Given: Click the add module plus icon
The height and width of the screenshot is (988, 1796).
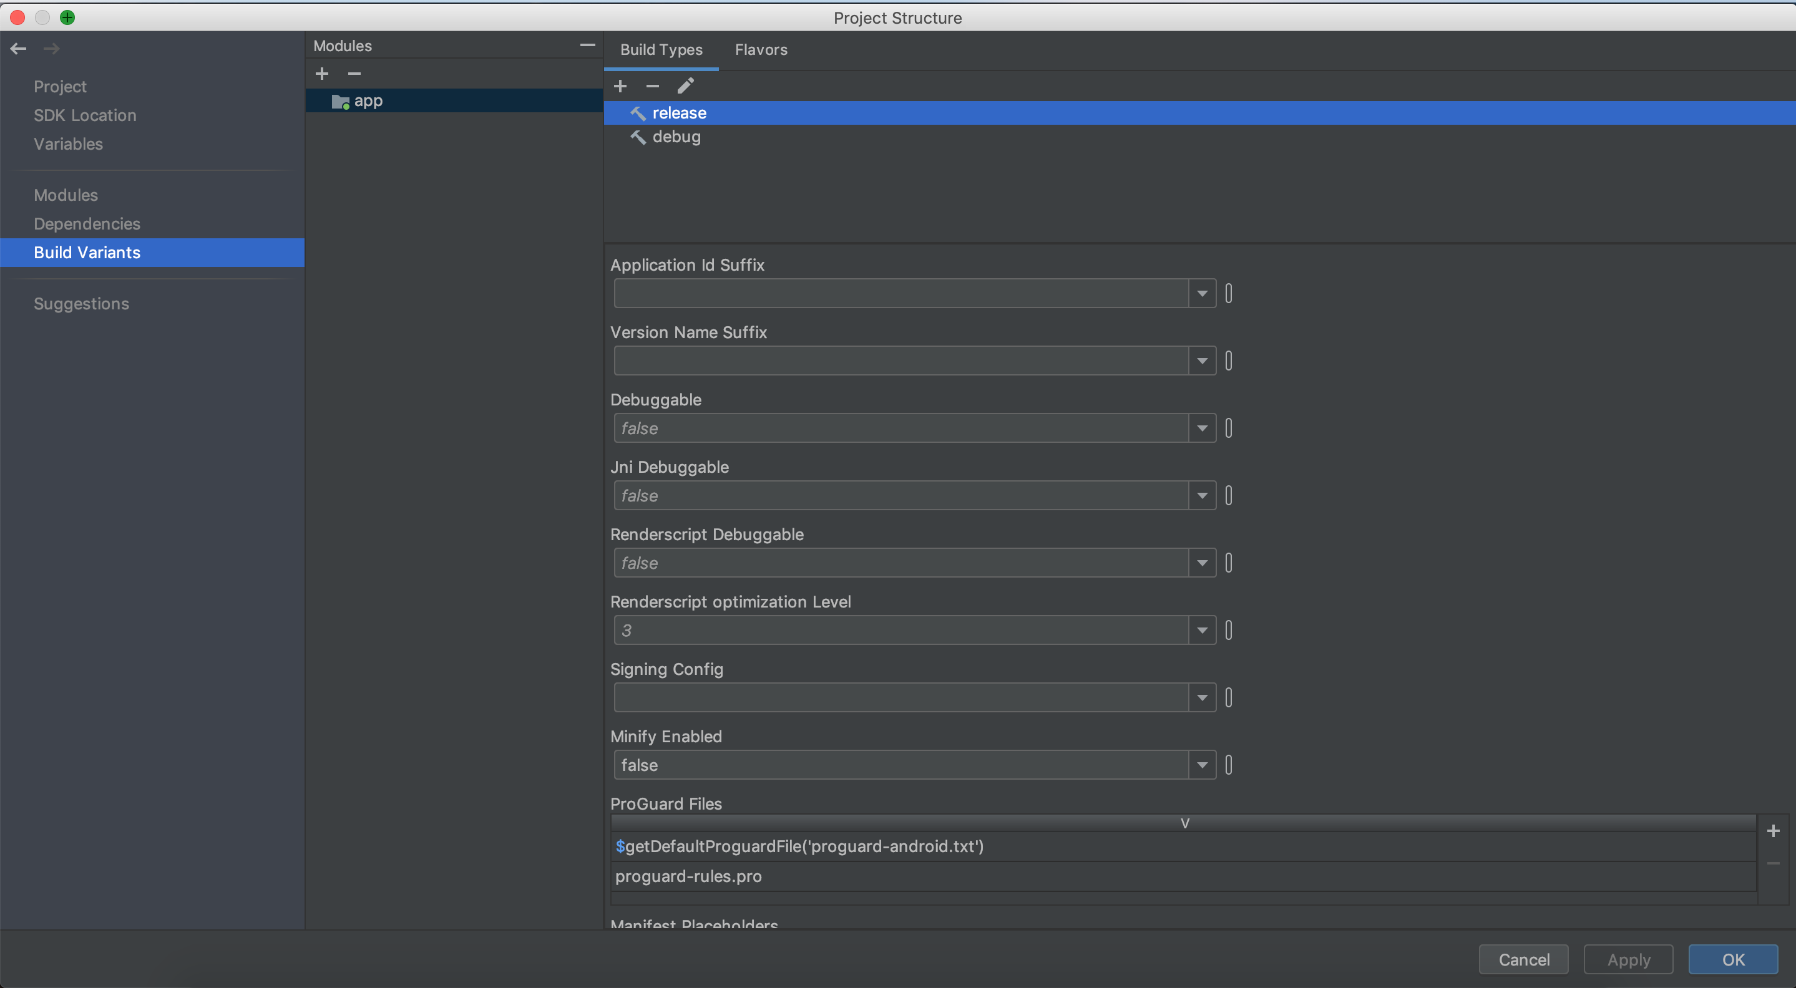Looking at the screenshot, I should (321, 74).
